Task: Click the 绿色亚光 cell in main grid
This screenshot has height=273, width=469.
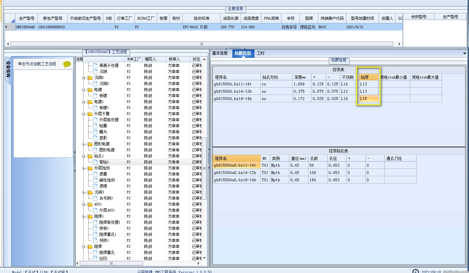Action: 307,27
